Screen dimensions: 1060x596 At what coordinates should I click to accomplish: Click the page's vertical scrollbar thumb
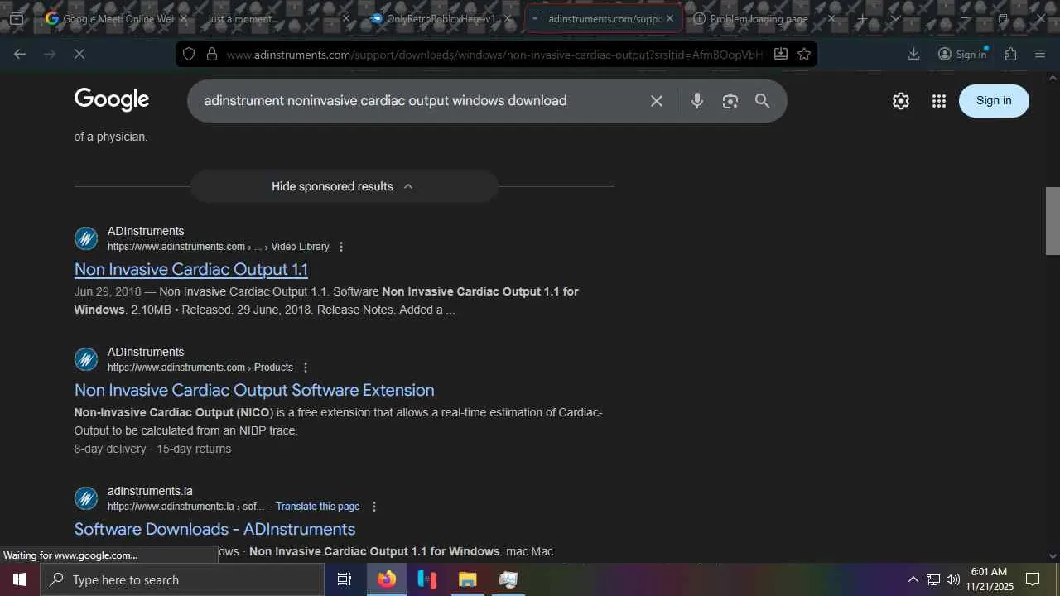(x=1053, y=221)
